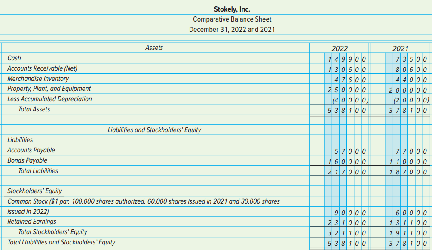Click the Bonds Payable label
This screenshot has height=250, width=432.
click(x=27, y=160)
